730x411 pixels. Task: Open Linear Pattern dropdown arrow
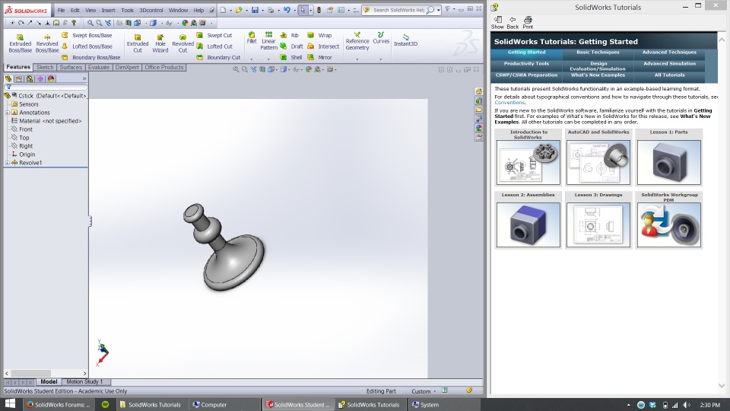[x=268, y=59]
